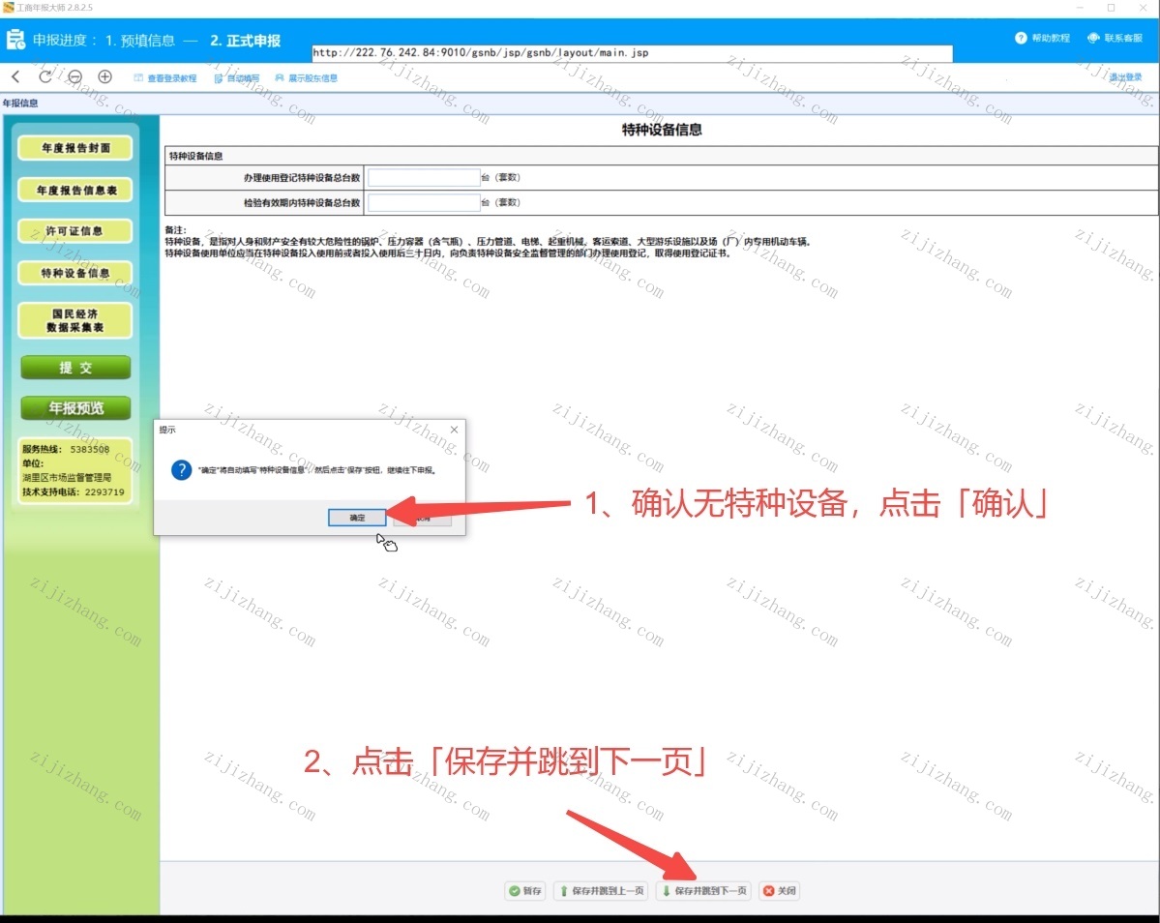This screenshot has width=1160, height=923.
Task: Click 湖里区市场监督管理局 text
Action: coord(67,478)
